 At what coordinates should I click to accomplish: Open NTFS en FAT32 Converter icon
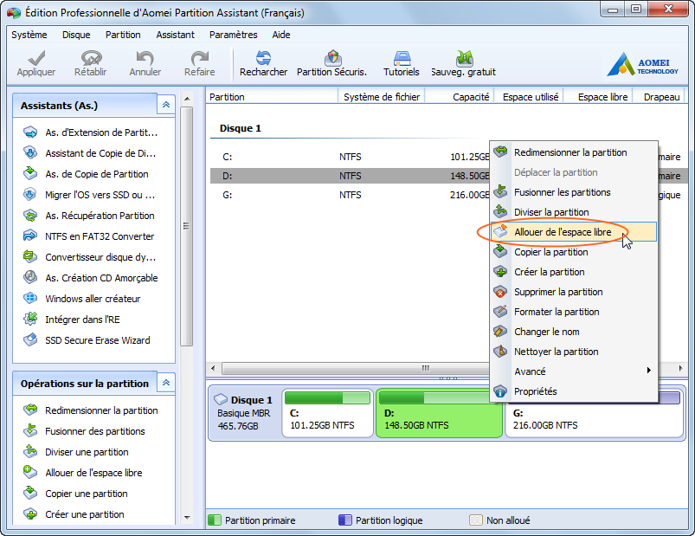(x=30, y=236)
